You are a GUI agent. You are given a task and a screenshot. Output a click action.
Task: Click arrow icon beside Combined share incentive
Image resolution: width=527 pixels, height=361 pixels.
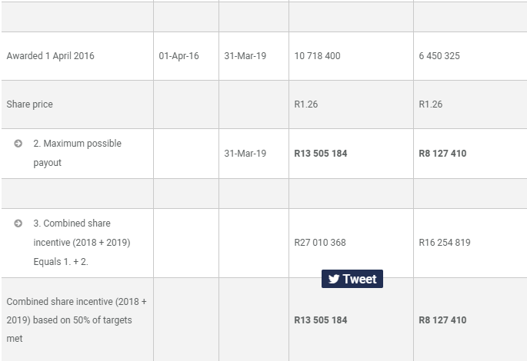pos(18,224)
